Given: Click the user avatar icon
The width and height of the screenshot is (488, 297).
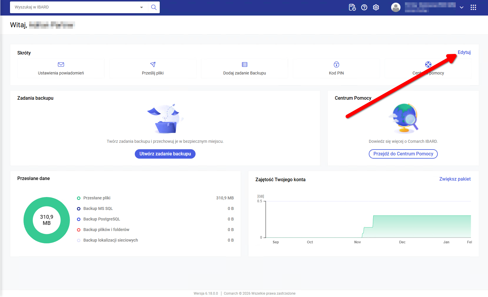Looking at the screenshot, I should (396, 7).
